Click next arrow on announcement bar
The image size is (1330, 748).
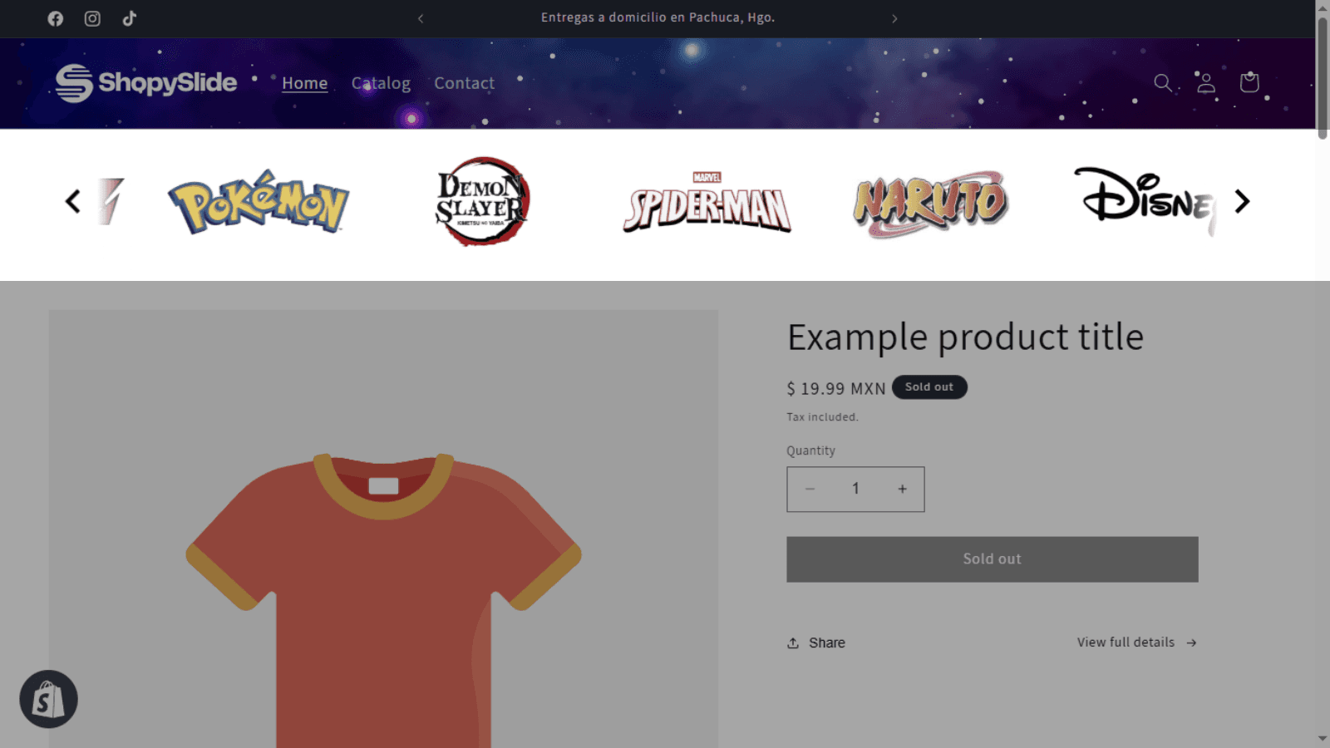(x=895, y=17)
